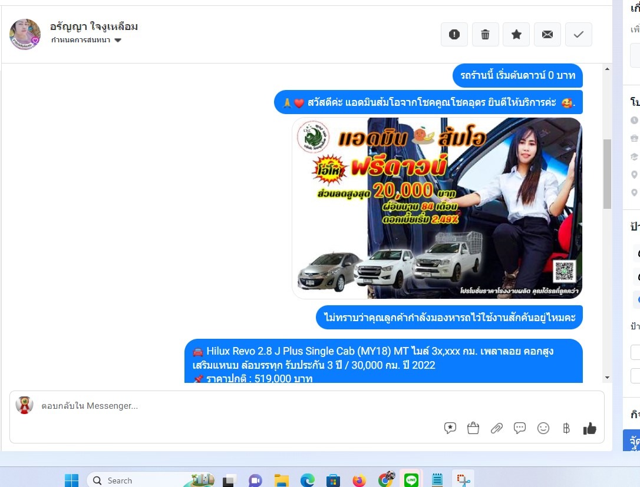Open LINE app from the taskbar
This screenshot has width=640, height=487.
[x=411, y=480]
